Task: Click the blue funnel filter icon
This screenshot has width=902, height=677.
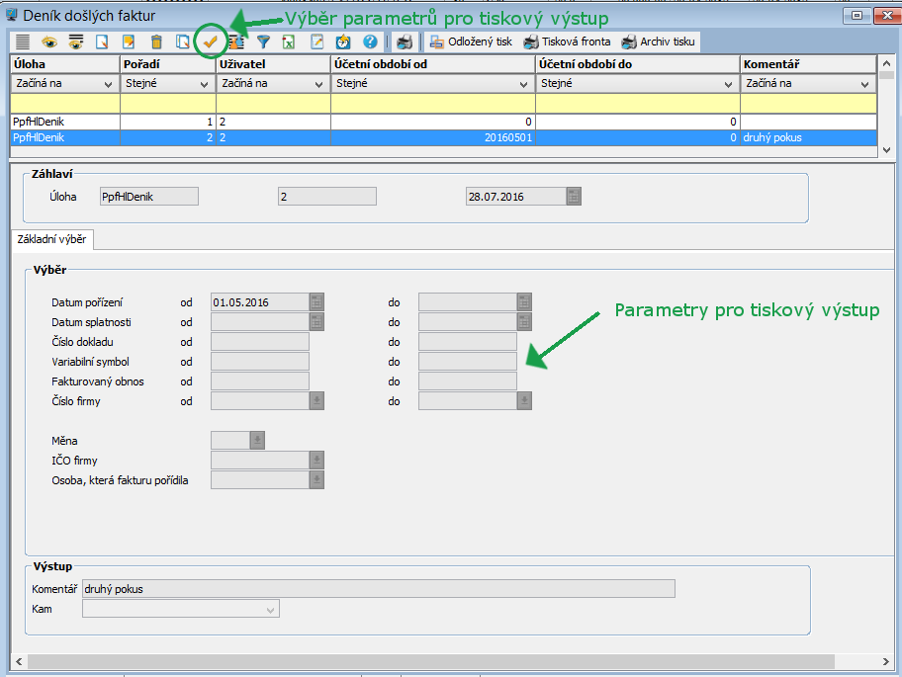Action: click(263, 42)
